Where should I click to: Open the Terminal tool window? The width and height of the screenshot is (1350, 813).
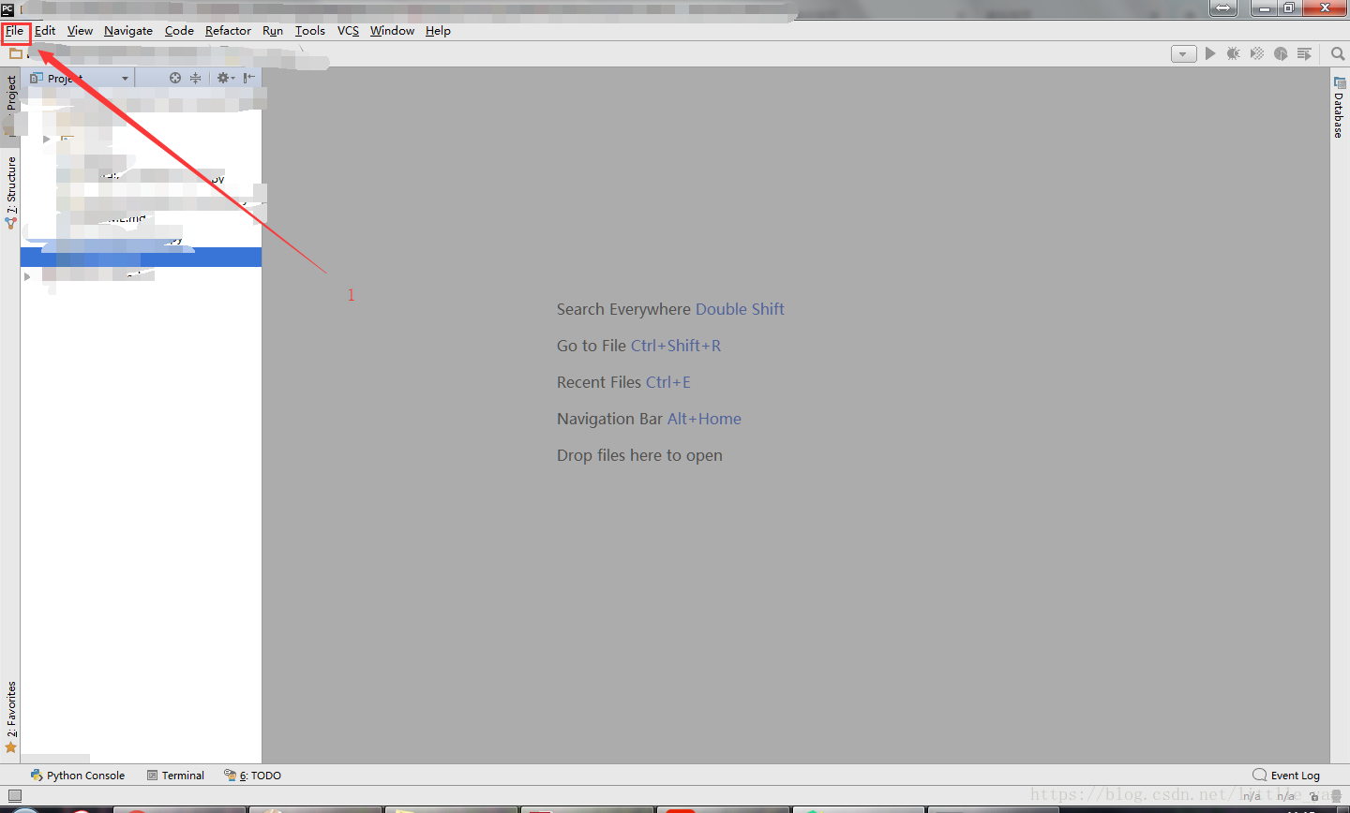pyautogui.click(x=175, y=775)
